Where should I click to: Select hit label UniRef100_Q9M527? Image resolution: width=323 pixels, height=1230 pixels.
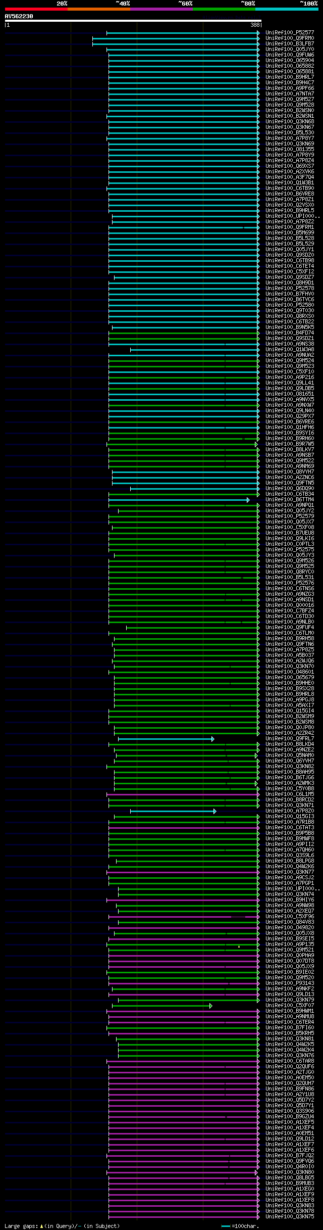(290, 100)
